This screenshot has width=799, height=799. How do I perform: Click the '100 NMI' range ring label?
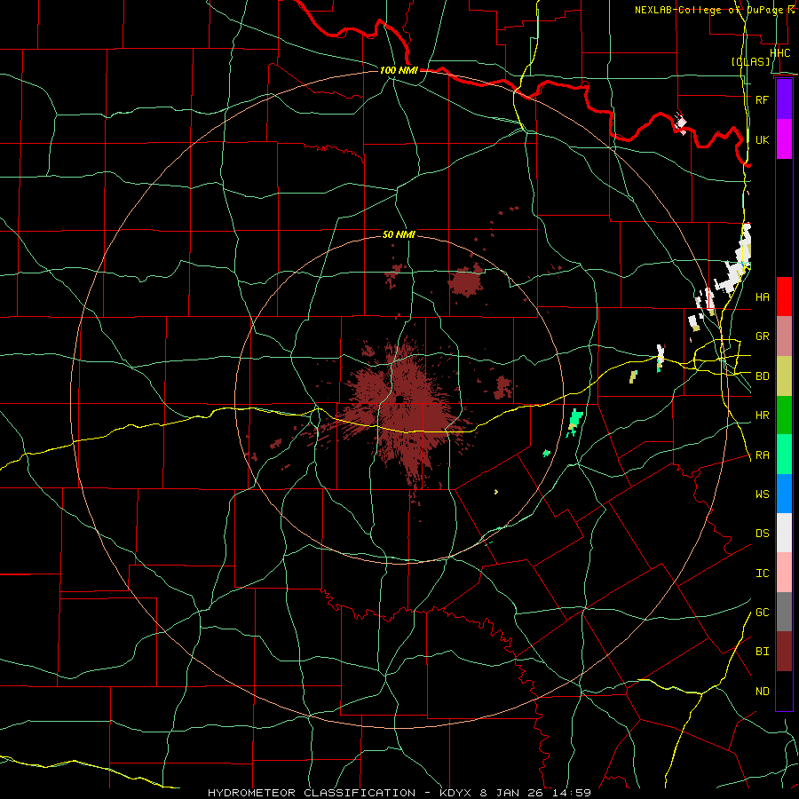399,70
